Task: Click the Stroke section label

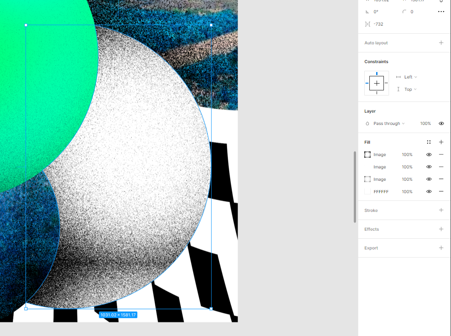Action: 371,210
